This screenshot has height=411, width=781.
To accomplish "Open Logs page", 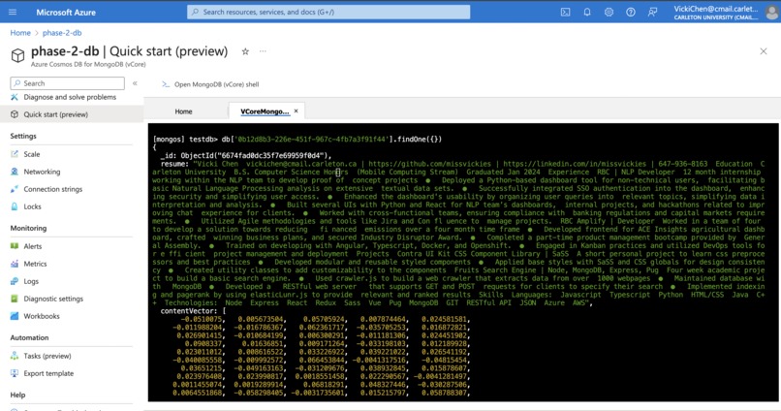I will [x=31, y=281].
